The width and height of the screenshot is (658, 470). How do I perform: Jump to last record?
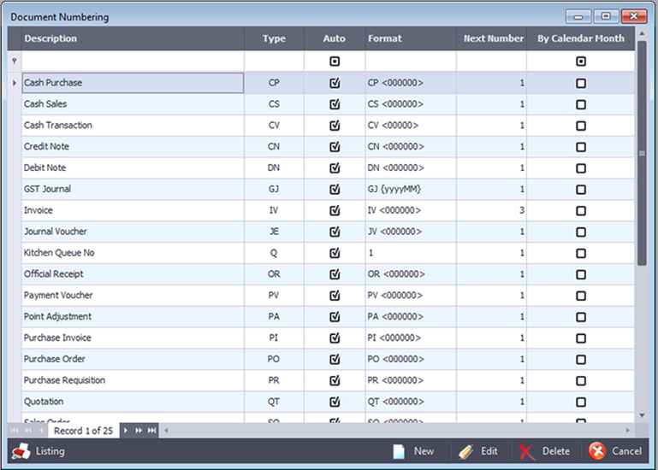pyautogui.click(x=152, y=431)
